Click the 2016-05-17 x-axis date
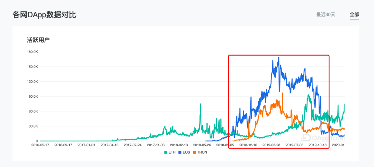The width and height of the screenshot is (374, 167). coord(40,145)
